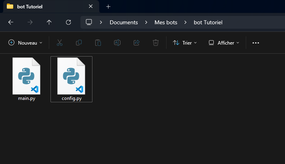Viewport: 285px width, 164px height.
Task: Click the Delete trash can icon
Action: [x=156, y=43]
